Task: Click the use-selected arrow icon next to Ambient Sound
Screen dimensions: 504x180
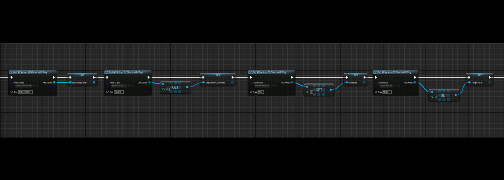Action: coord(129,86)
